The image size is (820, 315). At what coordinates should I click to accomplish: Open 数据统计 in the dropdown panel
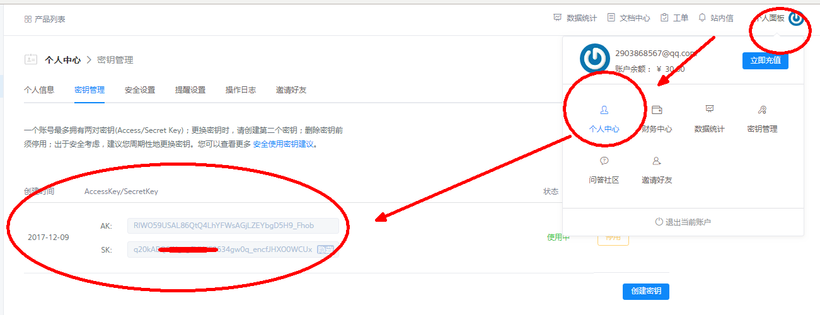point(710,110)
